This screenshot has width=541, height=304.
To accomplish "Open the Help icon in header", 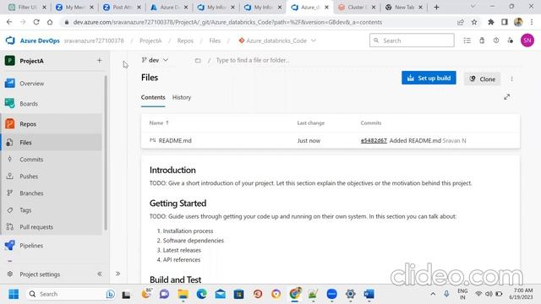I will point(496,41).
